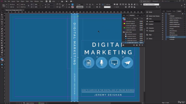The height and width of the screenshot is (104, 186).
Task: Open the Layout menu
Action: tap(13, 1)
